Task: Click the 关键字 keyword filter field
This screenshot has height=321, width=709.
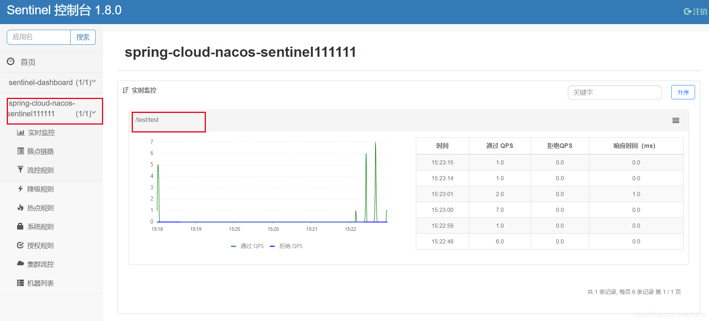Action: click(x=615, y=92)
